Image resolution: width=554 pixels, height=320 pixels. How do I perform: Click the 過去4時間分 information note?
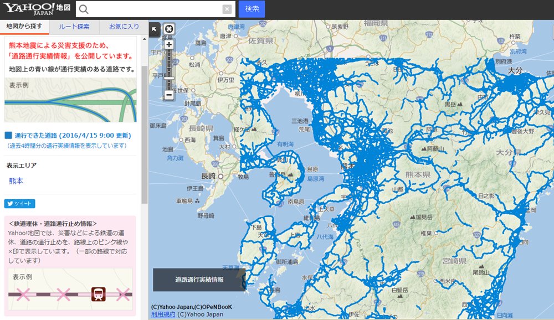[67, 146]
